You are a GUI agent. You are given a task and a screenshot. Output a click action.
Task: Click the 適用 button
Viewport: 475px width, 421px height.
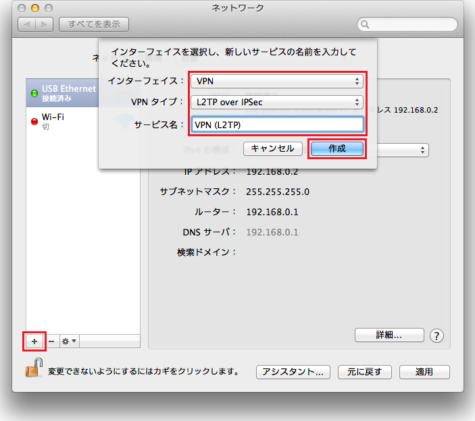click(x=424, y=372)
